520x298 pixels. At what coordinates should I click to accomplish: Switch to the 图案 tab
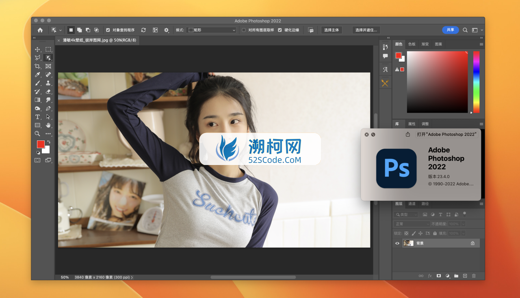(x=438, y=44)
